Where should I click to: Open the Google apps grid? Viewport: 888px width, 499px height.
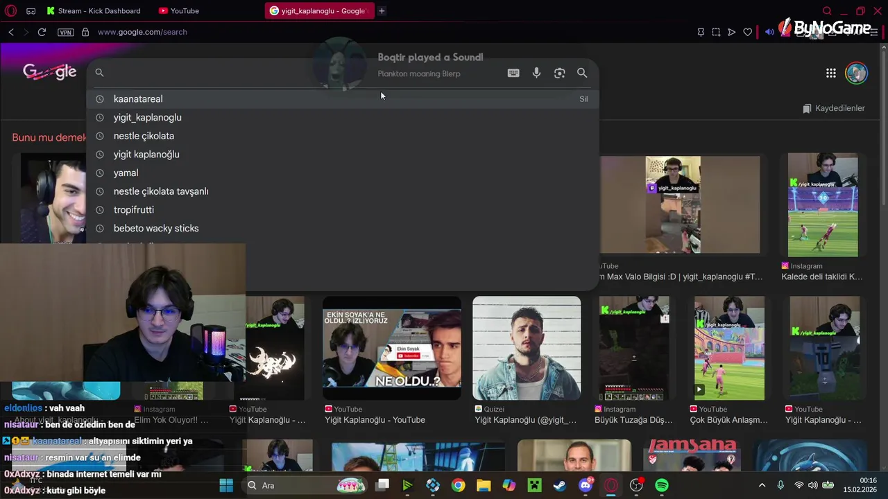[830, 73]
